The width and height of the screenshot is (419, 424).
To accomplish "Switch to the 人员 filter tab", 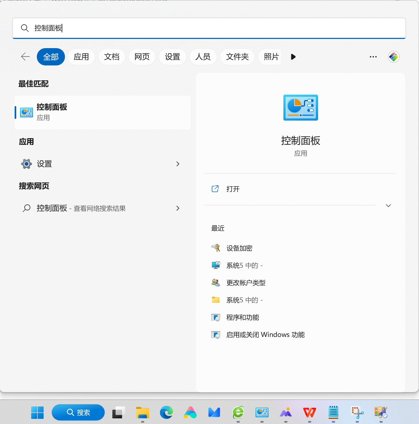I will tap(203, 57).
